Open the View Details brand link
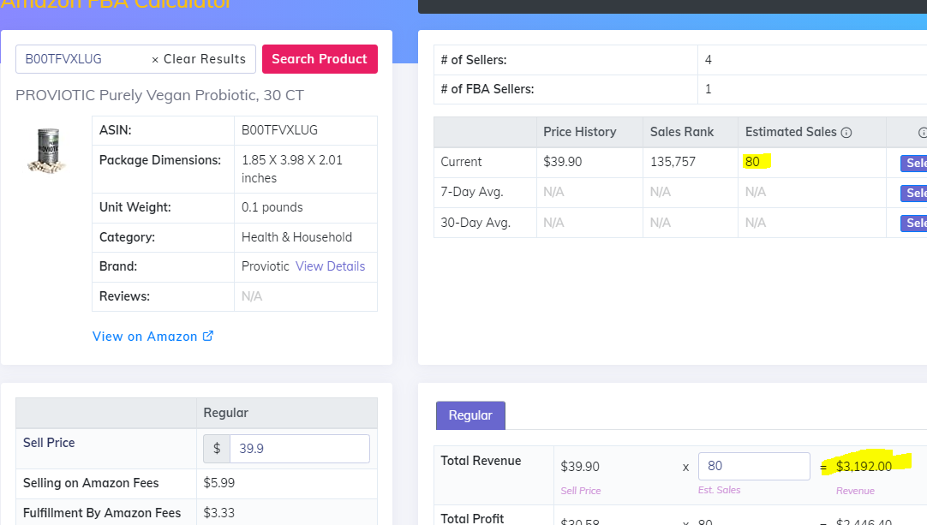This screenshot has width=927, height=525. (x=330, y=266)
